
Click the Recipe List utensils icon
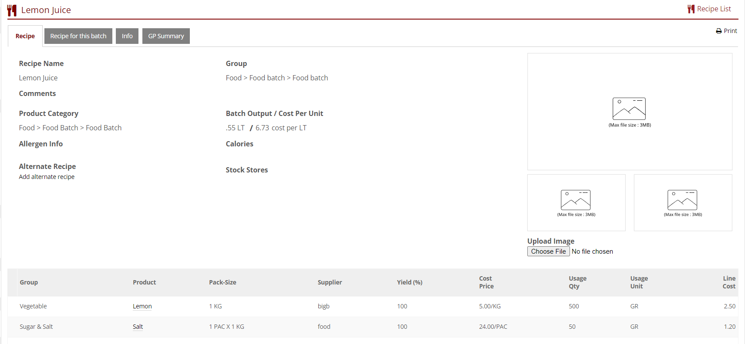click(691, 9)
